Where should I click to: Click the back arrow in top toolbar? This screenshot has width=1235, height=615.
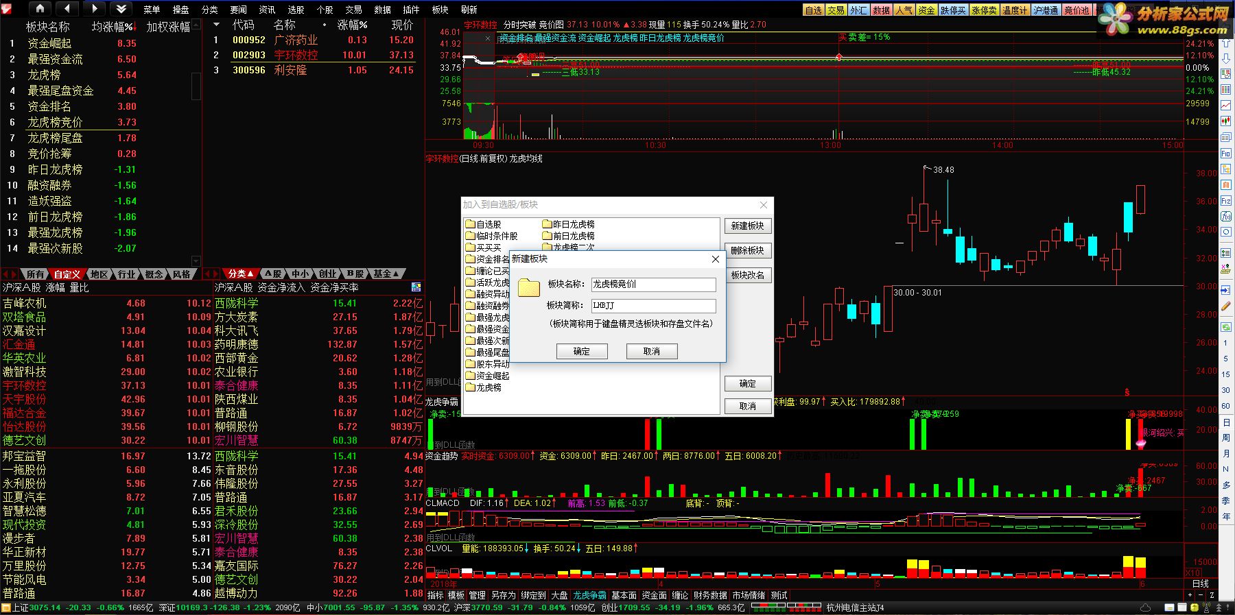pyautogui.click(x=67, y=9)
